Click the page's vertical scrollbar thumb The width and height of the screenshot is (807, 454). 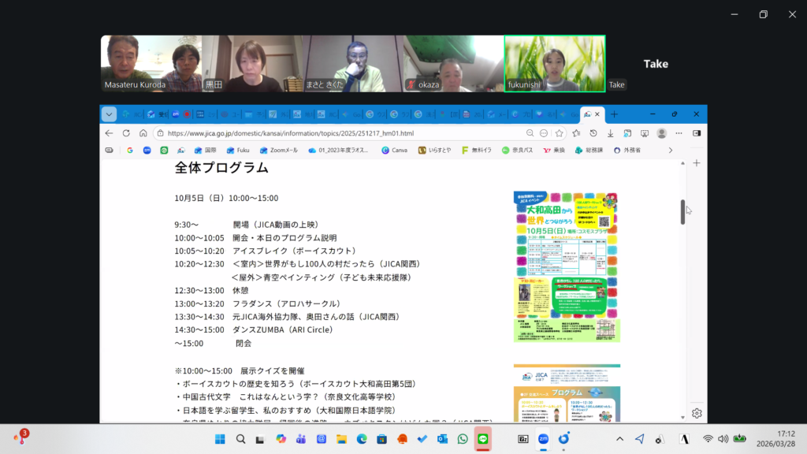tap(682, 212)
